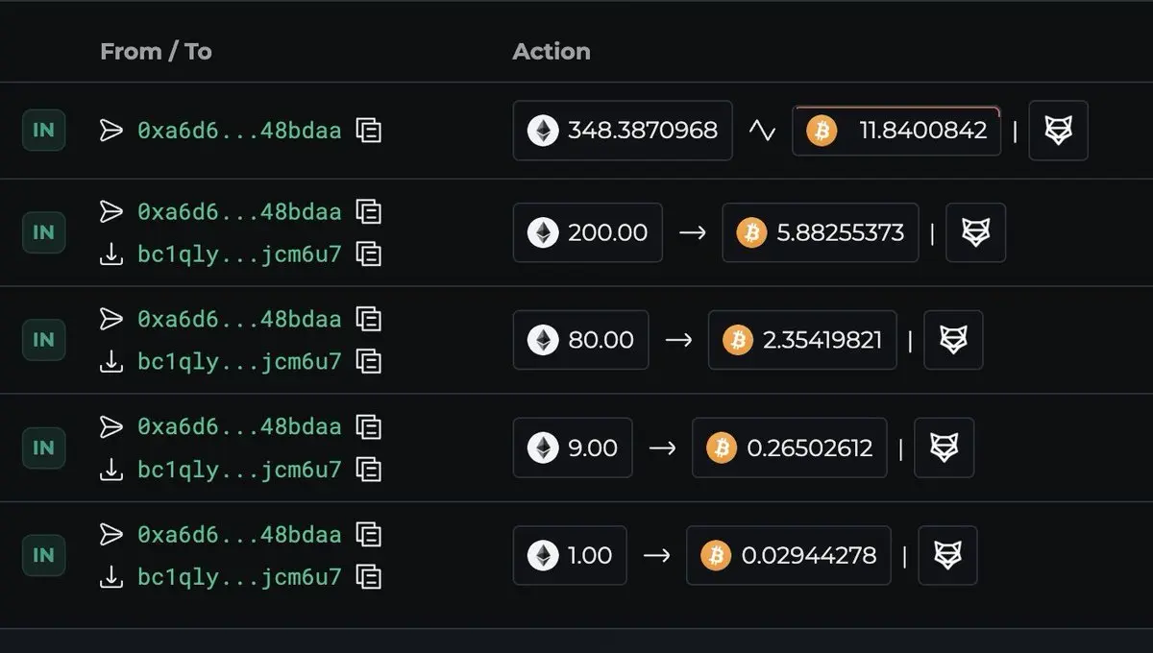Click the ShapeShift fox icon beside 0.26502612 BTC
Viewport: 1153px width, 653px height.
(x=944, y=447)
